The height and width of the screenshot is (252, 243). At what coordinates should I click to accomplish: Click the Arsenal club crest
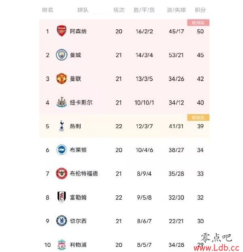pyautogui.click(x=62, y=31)
